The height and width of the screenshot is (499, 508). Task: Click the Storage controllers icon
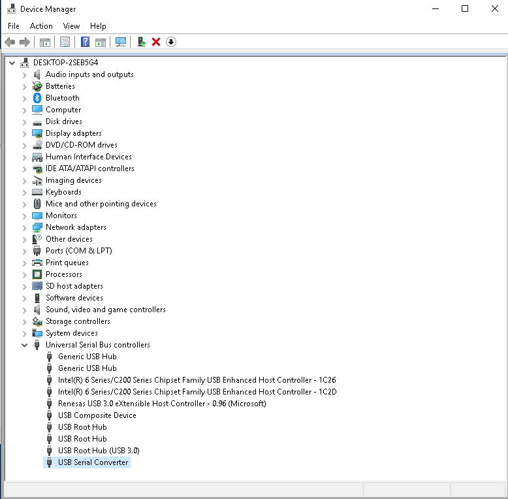pyautogui.click(x=37, y=321)
